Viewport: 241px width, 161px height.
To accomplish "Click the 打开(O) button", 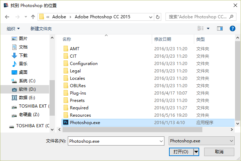I will (x=181, y=152).
